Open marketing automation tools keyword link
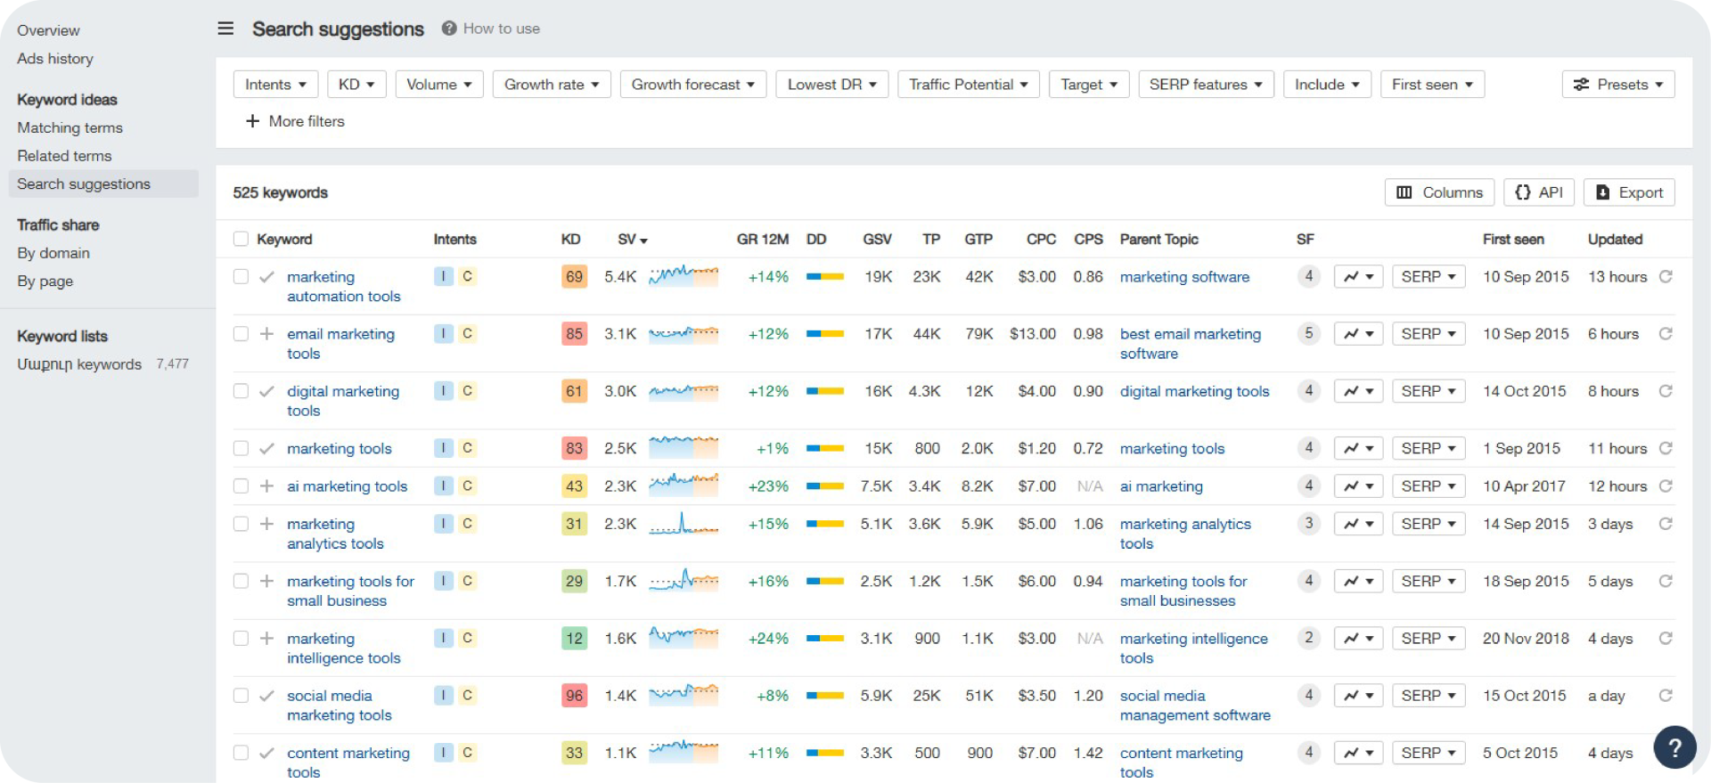Image resolution: width=1711 pixels, height=783 pixels. pyautogui.click(x=343, y=287)
